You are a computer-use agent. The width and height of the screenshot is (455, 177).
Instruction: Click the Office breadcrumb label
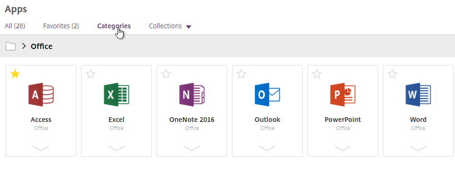(x=41, y=46)
